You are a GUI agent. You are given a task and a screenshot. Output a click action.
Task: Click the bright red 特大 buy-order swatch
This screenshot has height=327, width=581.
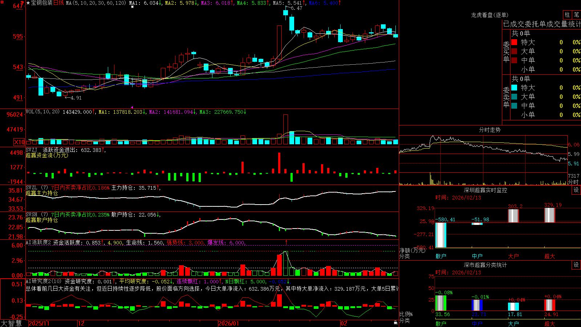coord(514,42)
